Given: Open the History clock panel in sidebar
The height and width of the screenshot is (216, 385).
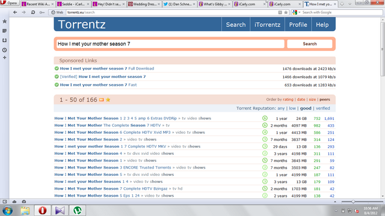Looking at the screenshot, I should pyautogui.click(x=4, y=50).
